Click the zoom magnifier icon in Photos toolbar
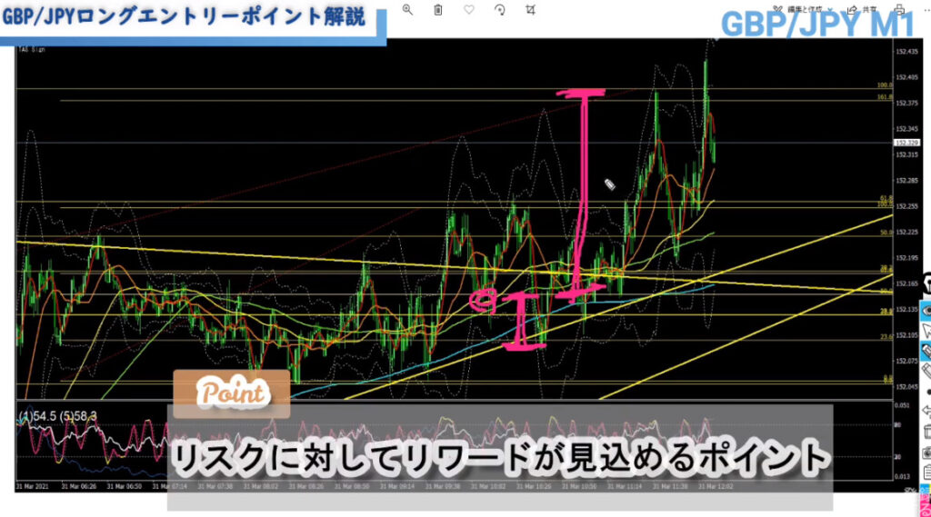931x517 pixels. 407,9
